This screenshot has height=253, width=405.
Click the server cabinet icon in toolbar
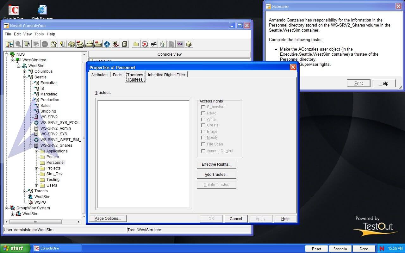click(x=125, y=44)
